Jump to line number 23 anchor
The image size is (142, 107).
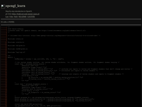pyautogui.click(x=4, y=64)
